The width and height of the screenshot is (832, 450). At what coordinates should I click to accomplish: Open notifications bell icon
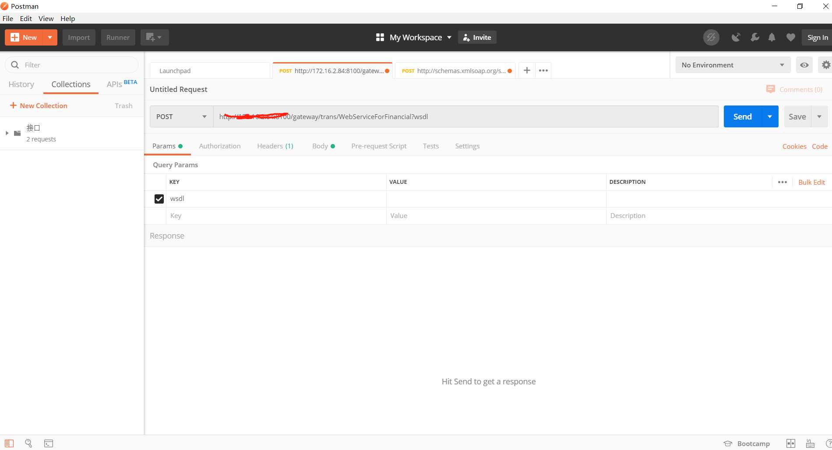pyautogui.click(x=772, y=38)
